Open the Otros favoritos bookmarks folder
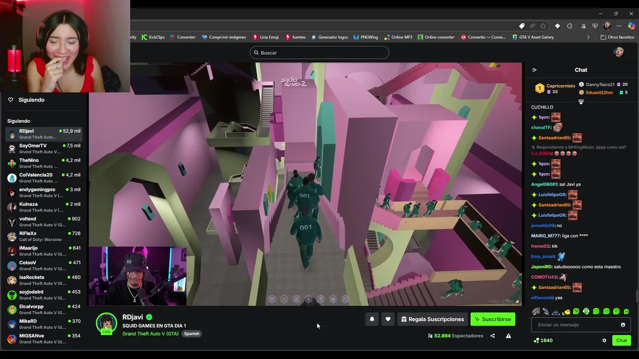 tap(617, 37)
